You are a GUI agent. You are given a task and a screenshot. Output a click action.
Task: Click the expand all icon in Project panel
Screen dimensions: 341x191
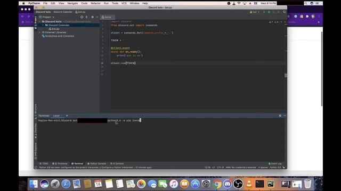click(86, 17)
